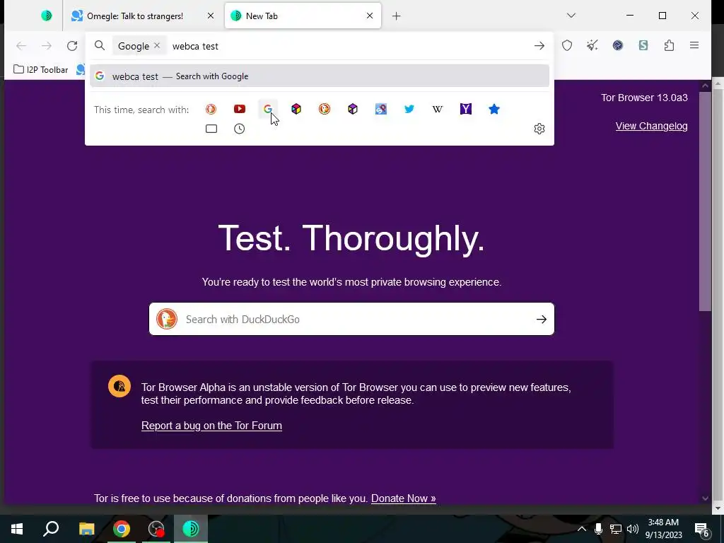Open the I2P Toolbar bookmarks folder
The image size is (724, 543).
click(40, 70)
